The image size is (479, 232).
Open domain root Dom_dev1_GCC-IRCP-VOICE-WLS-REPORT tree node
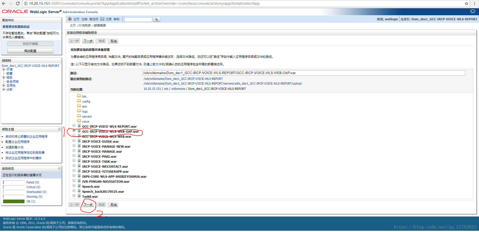coord(30,66)
